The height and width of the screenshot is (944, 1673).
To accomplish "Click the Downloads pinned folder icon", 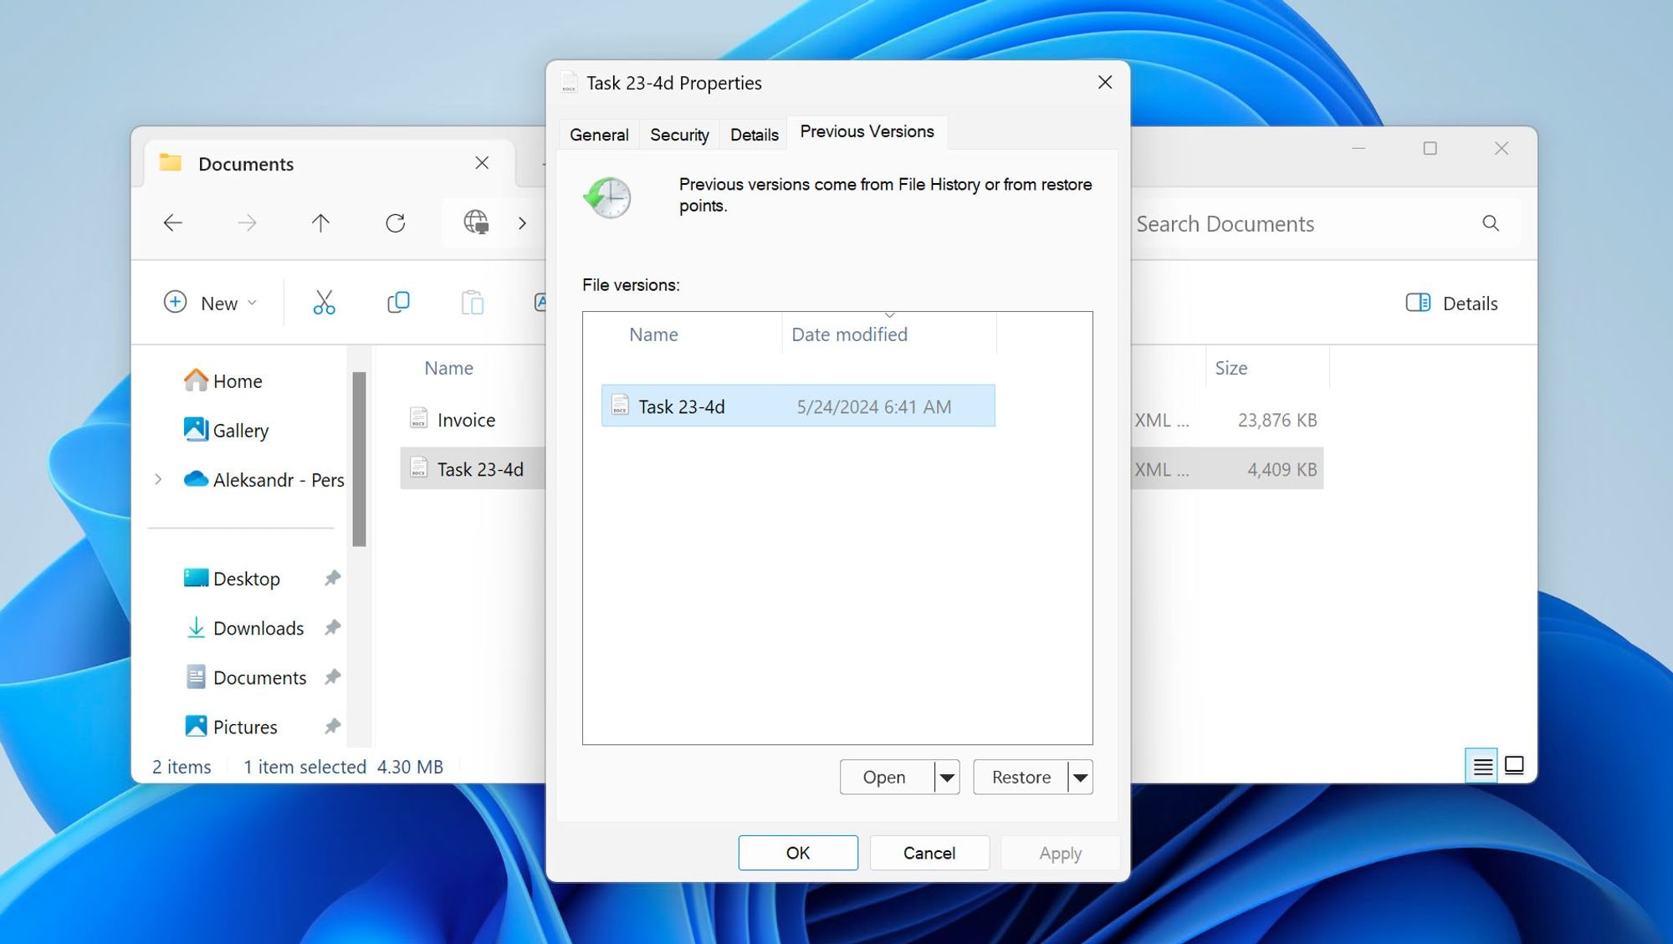I will 196,627.
